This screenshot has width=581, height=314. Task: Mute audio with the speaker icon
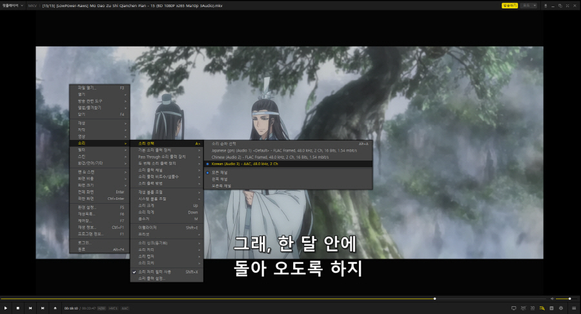tap(552, 299)
